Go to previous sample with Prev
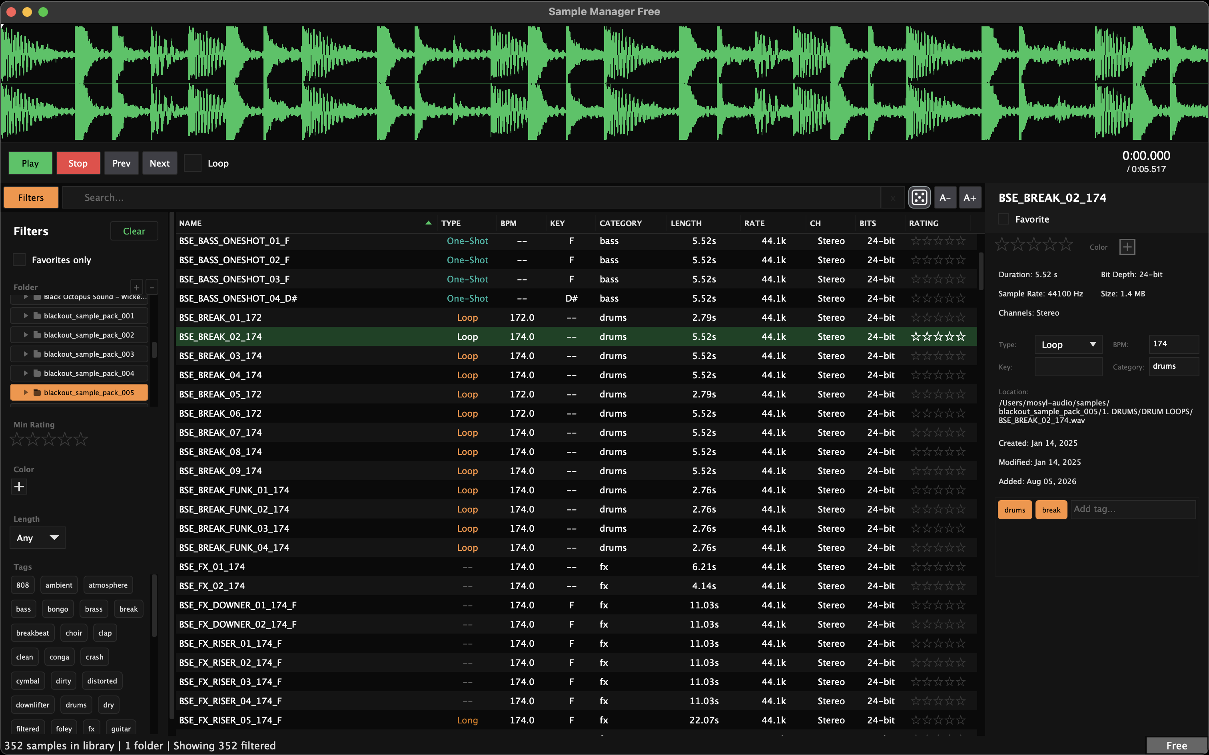 [122, 163]
